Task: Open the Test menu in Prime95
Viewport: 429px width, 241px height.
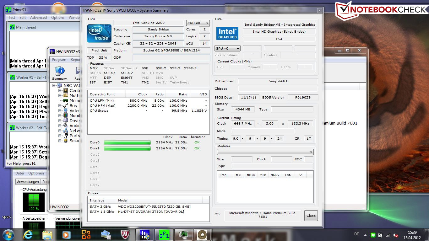Action: (x=12, y=18)
